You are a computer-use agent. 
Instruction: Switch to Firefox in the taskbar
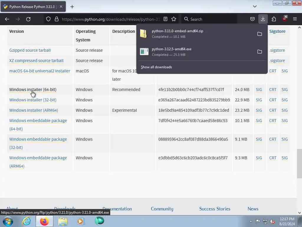pyautogui.click(x=45, y=221)
